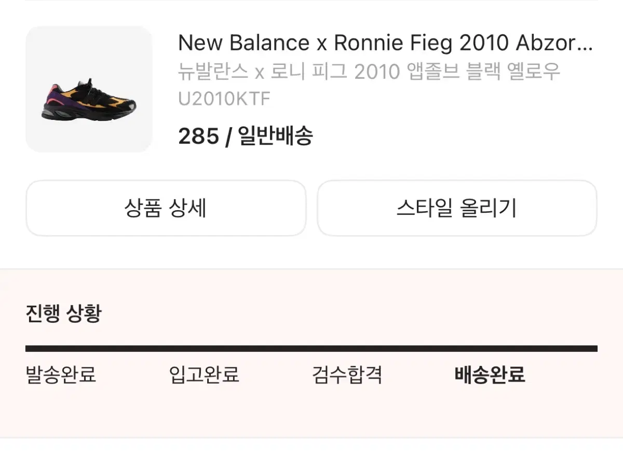623x451 pixels.
Task: Click the size 285 label
Action: click(x=198, y=136)
